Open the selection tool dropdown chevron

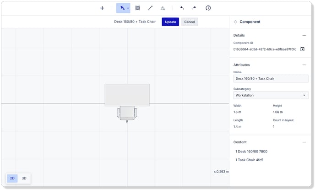click(128, 8)
